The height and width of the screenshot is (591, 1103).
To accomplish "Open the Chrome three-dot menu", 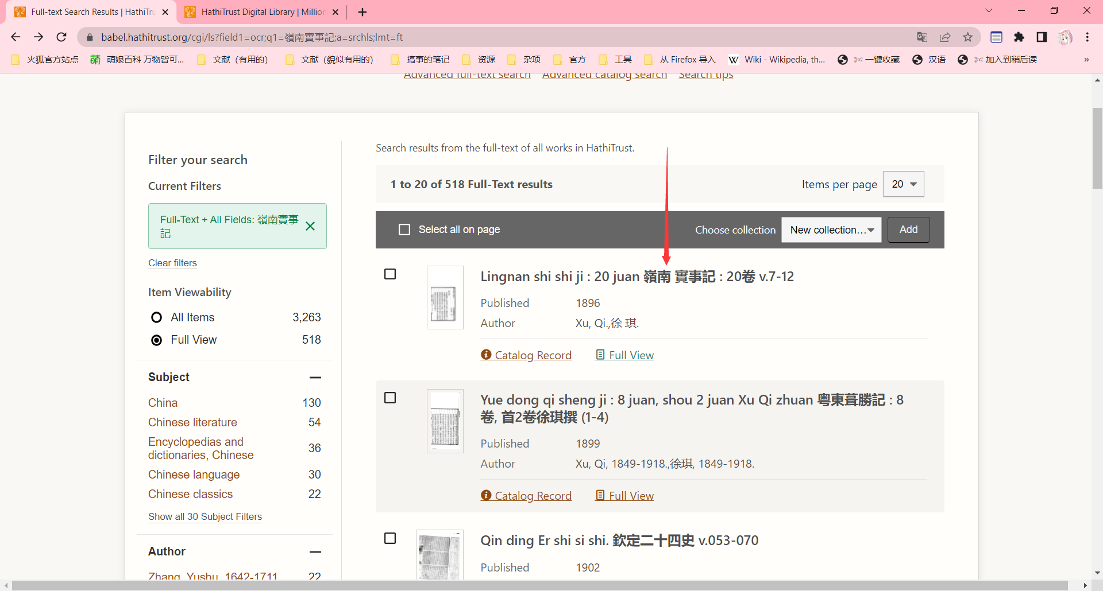I will click(1087, 37).
